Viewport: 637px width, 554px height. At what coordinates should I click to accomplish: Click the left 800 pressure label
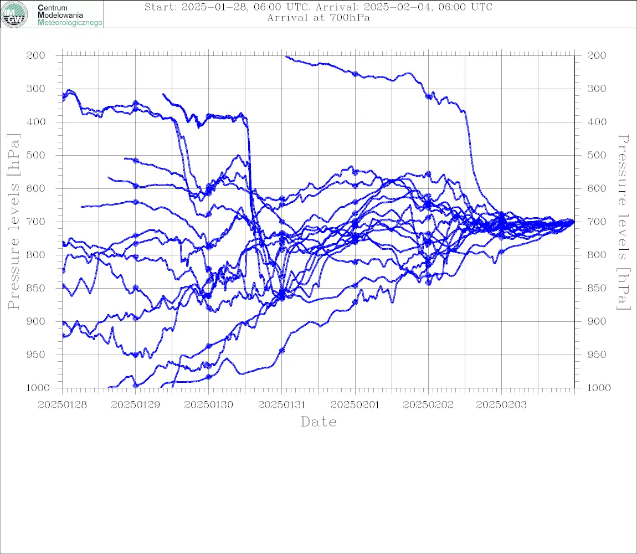[x=35, y=255]
